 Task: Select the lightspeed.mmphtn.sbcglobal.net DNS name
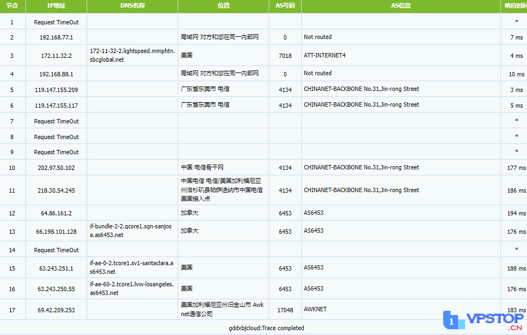tap(132, 55)
